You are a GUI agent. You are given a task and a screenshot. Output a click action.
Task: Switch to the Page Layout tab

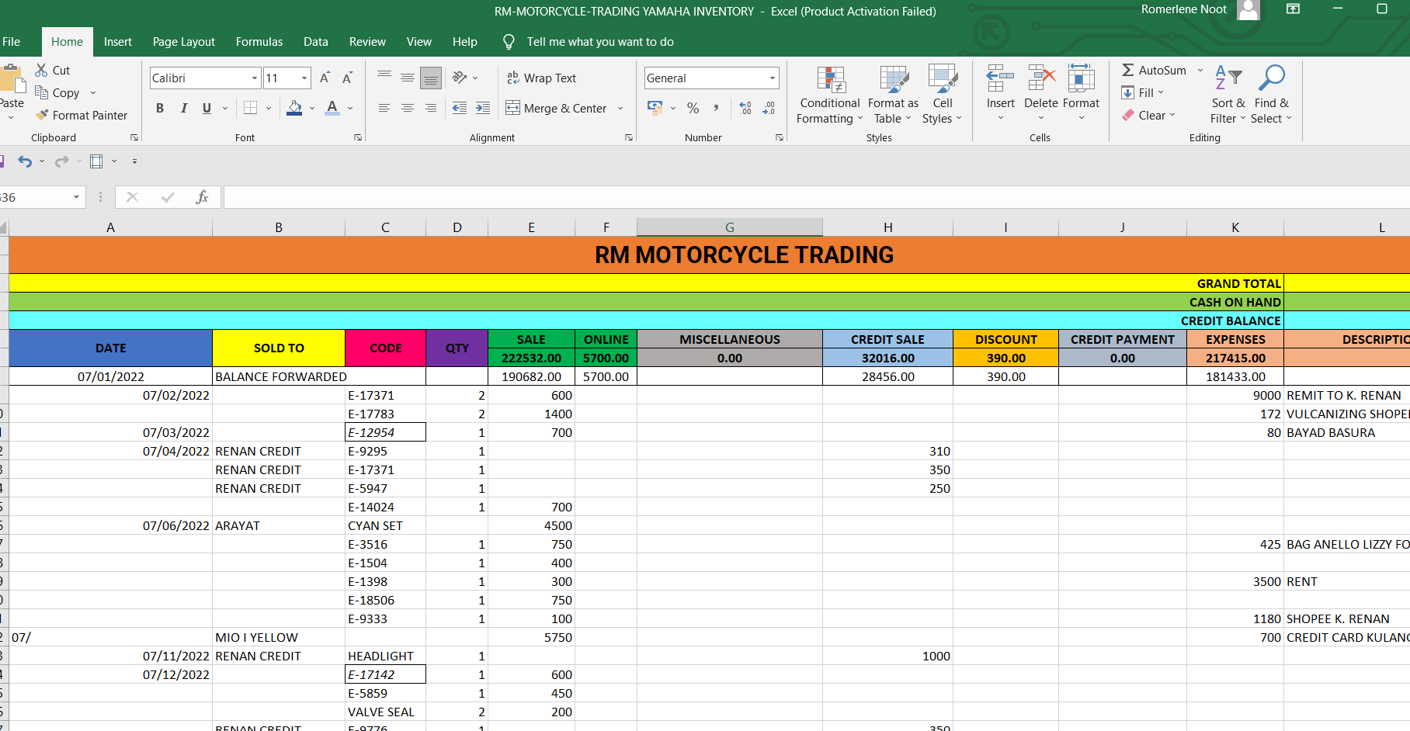tap(184, 42)
